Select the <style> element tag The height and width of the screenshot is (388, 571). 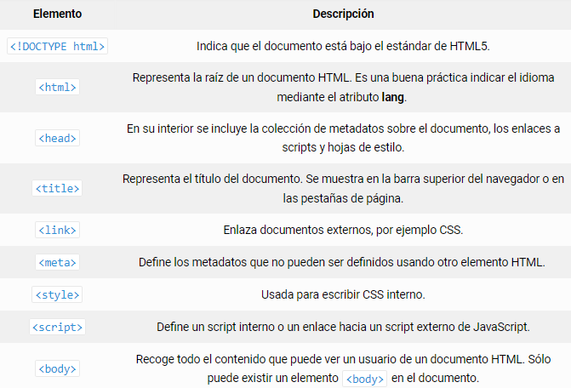pos(58,294)
